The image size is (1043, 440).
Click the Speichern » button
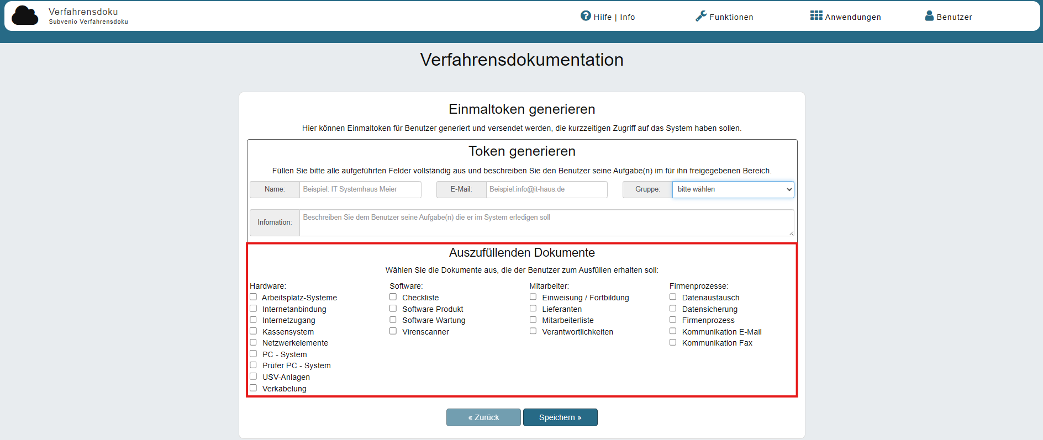560,417
